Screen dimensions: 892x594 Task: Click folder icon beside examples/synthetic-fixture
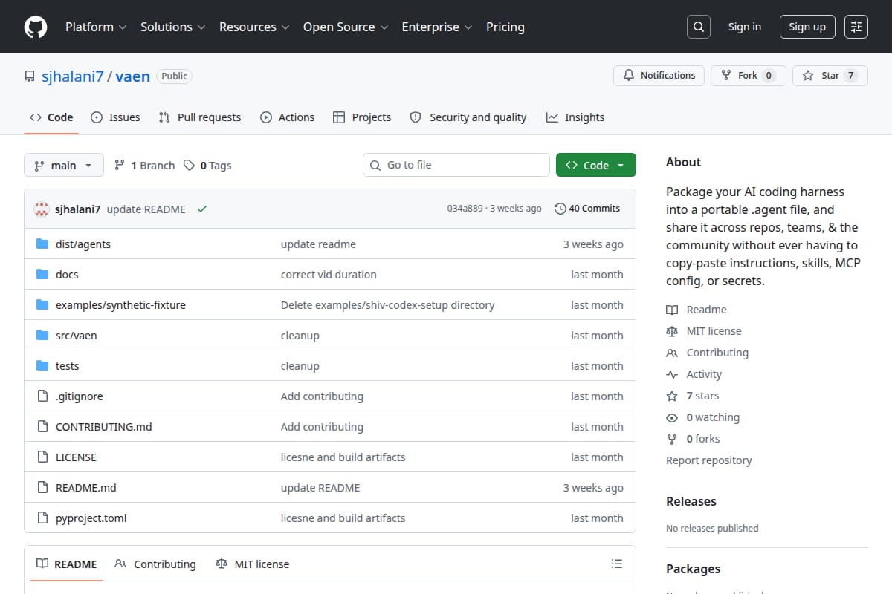click(42, 304)
